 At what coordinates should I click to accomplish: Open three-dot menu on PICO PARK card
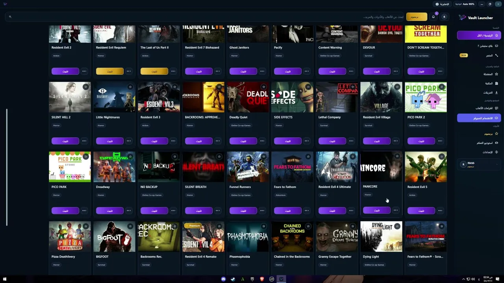[84, 211]
